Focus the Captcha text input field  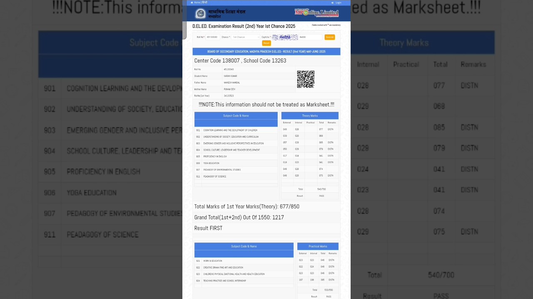[310, 37]
